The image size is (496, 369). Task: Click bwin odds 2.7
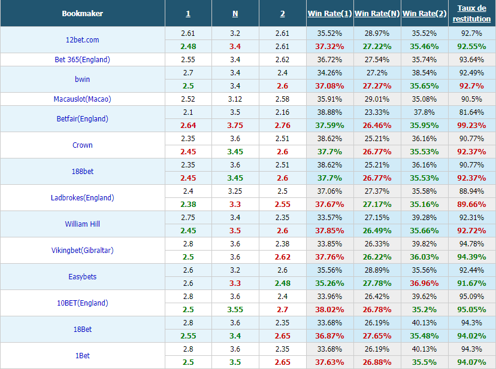pyautogui.click(x=188, y=72)
